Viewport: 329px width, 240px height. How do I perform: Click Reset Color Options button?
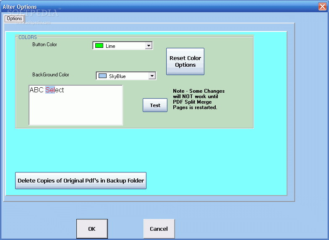click(x=185, y=61)
